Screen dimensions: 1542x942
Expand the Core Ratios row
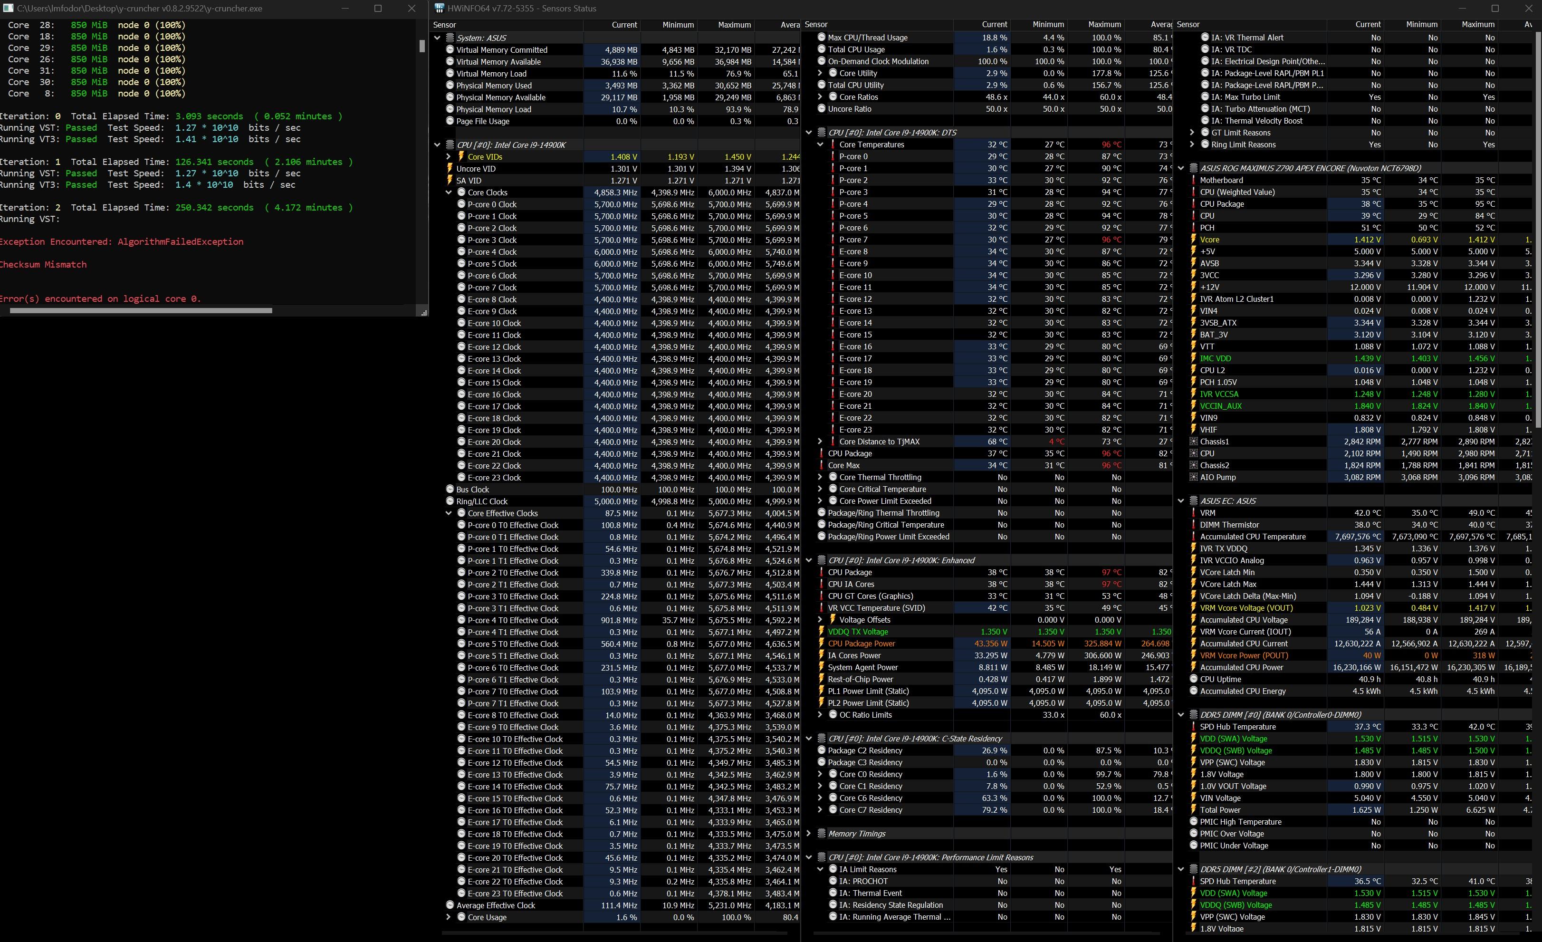tap(820, 97)
